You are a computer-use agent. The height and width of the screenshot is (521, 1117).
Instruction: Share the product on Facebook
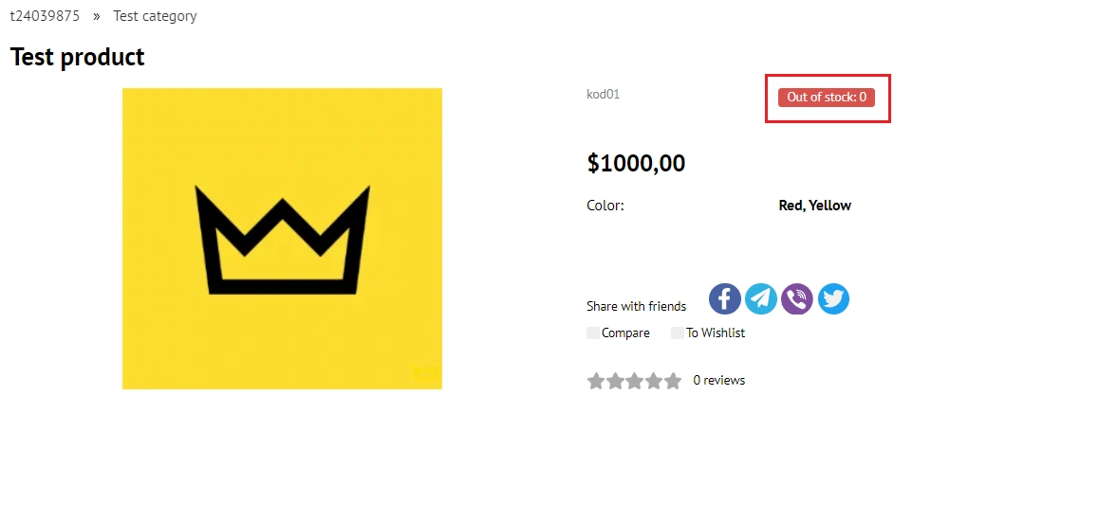725,299
